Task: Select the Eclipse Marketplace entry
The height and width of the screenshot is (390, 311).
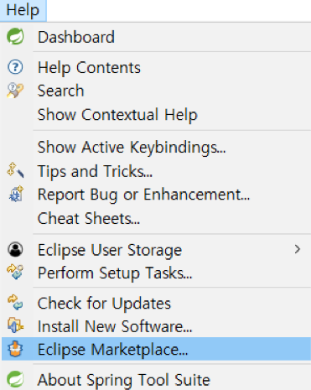Action: coord(156,349)
